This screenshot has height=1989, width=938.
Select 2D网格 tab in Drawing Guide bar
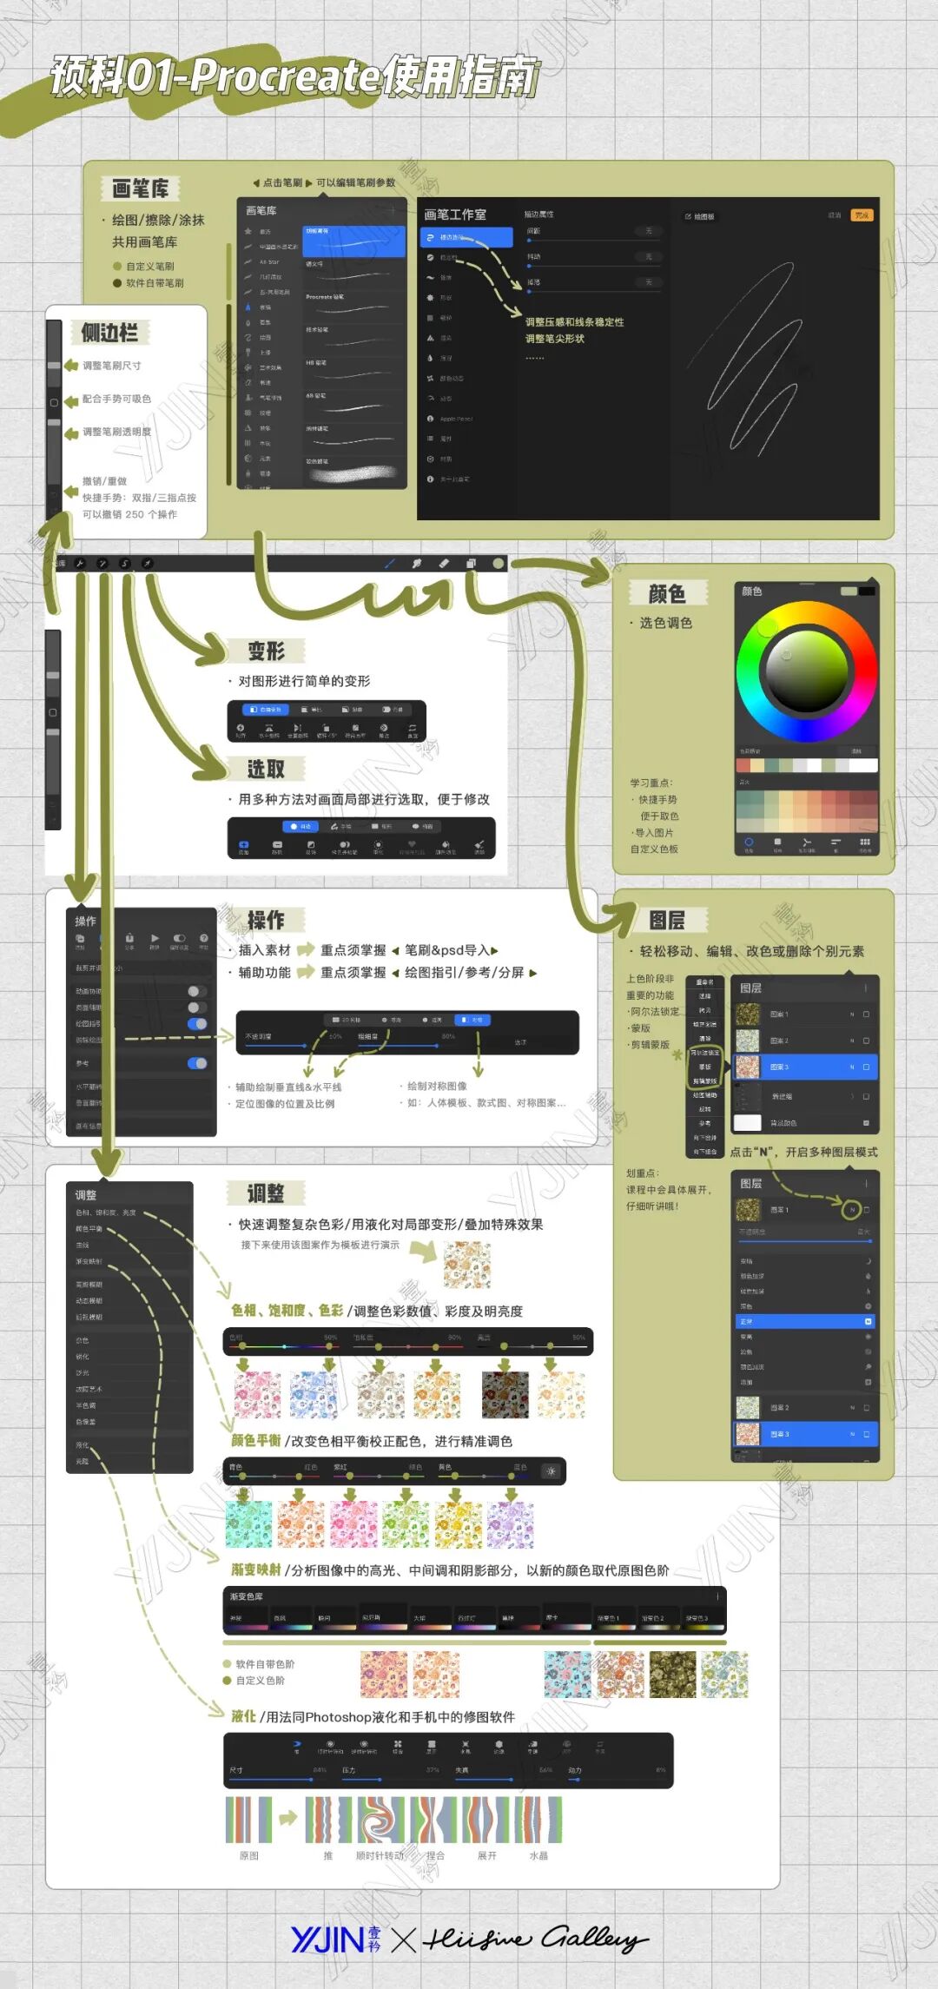coord(346,1020)
